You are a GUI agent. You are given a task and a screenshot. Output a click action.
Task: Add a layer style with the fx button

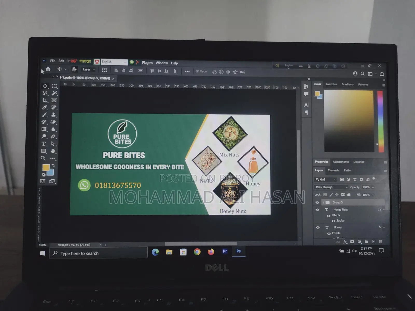point(345,242)
